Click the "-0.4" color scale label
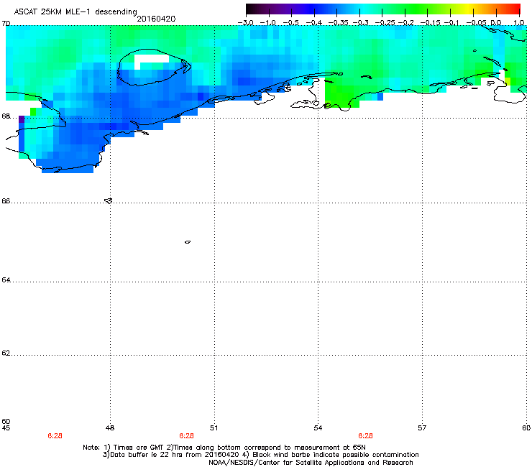Viewport: 532px width, 467px height. (x=314, y=23)
